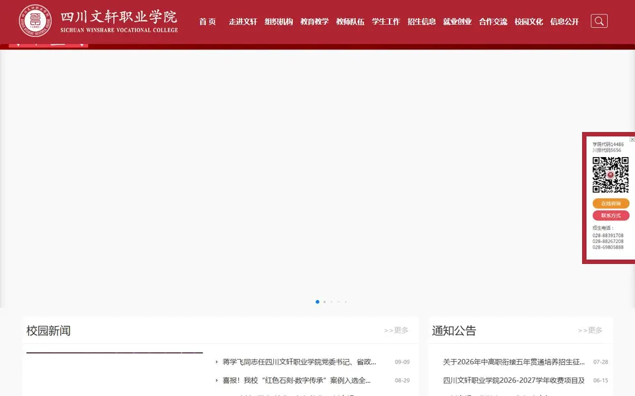Open 走进文轩 menu
Viewport: 635px width, 396px height.
coord(243,21)
